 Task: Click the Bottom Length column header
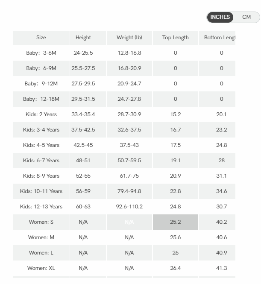[x=220, y=38]
